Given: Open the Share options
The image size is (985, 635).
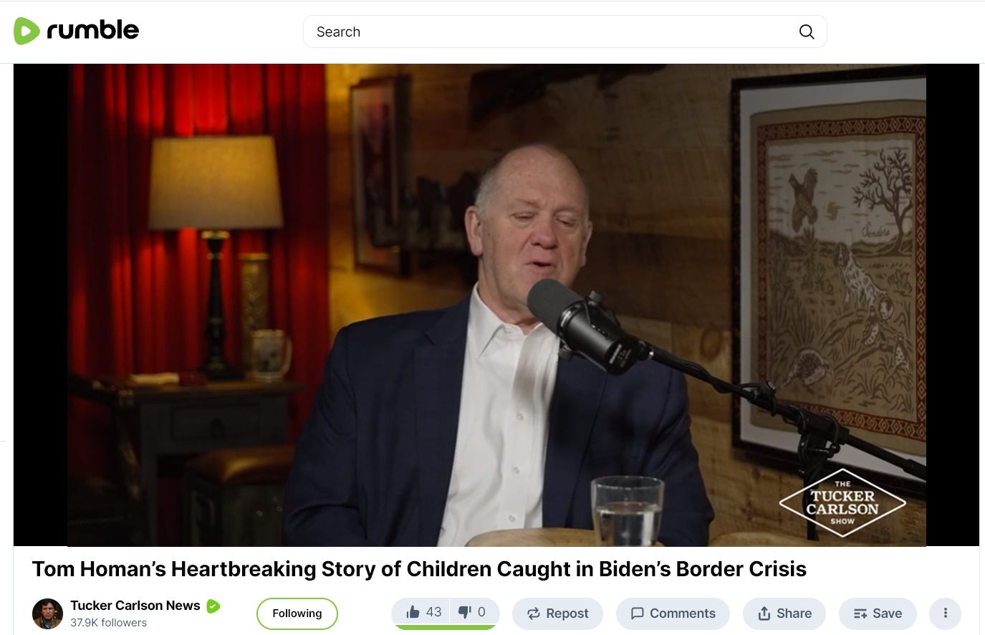Looking at the screenshot, I should 784,613.
